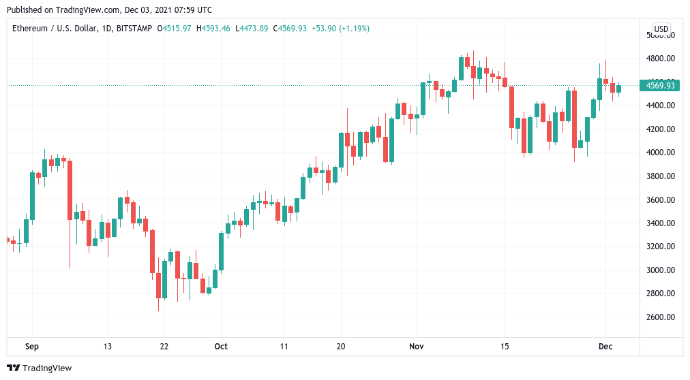This screenshot has height=380, width=690.
Task: Select the Sep marker on time axis
Action: [32, 347]
